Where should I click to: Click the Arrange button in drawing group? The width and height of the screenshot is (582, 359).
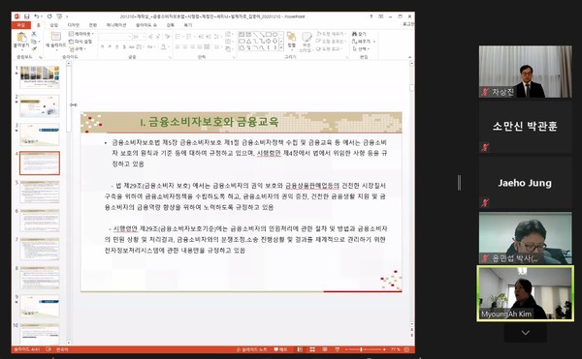coord(292,41)
